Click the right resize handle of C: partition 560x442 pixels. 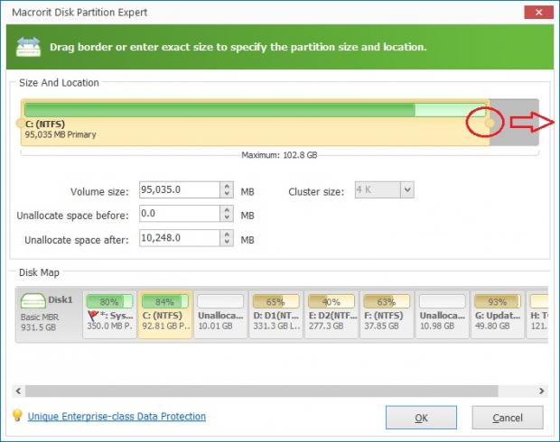click(490, 123)
